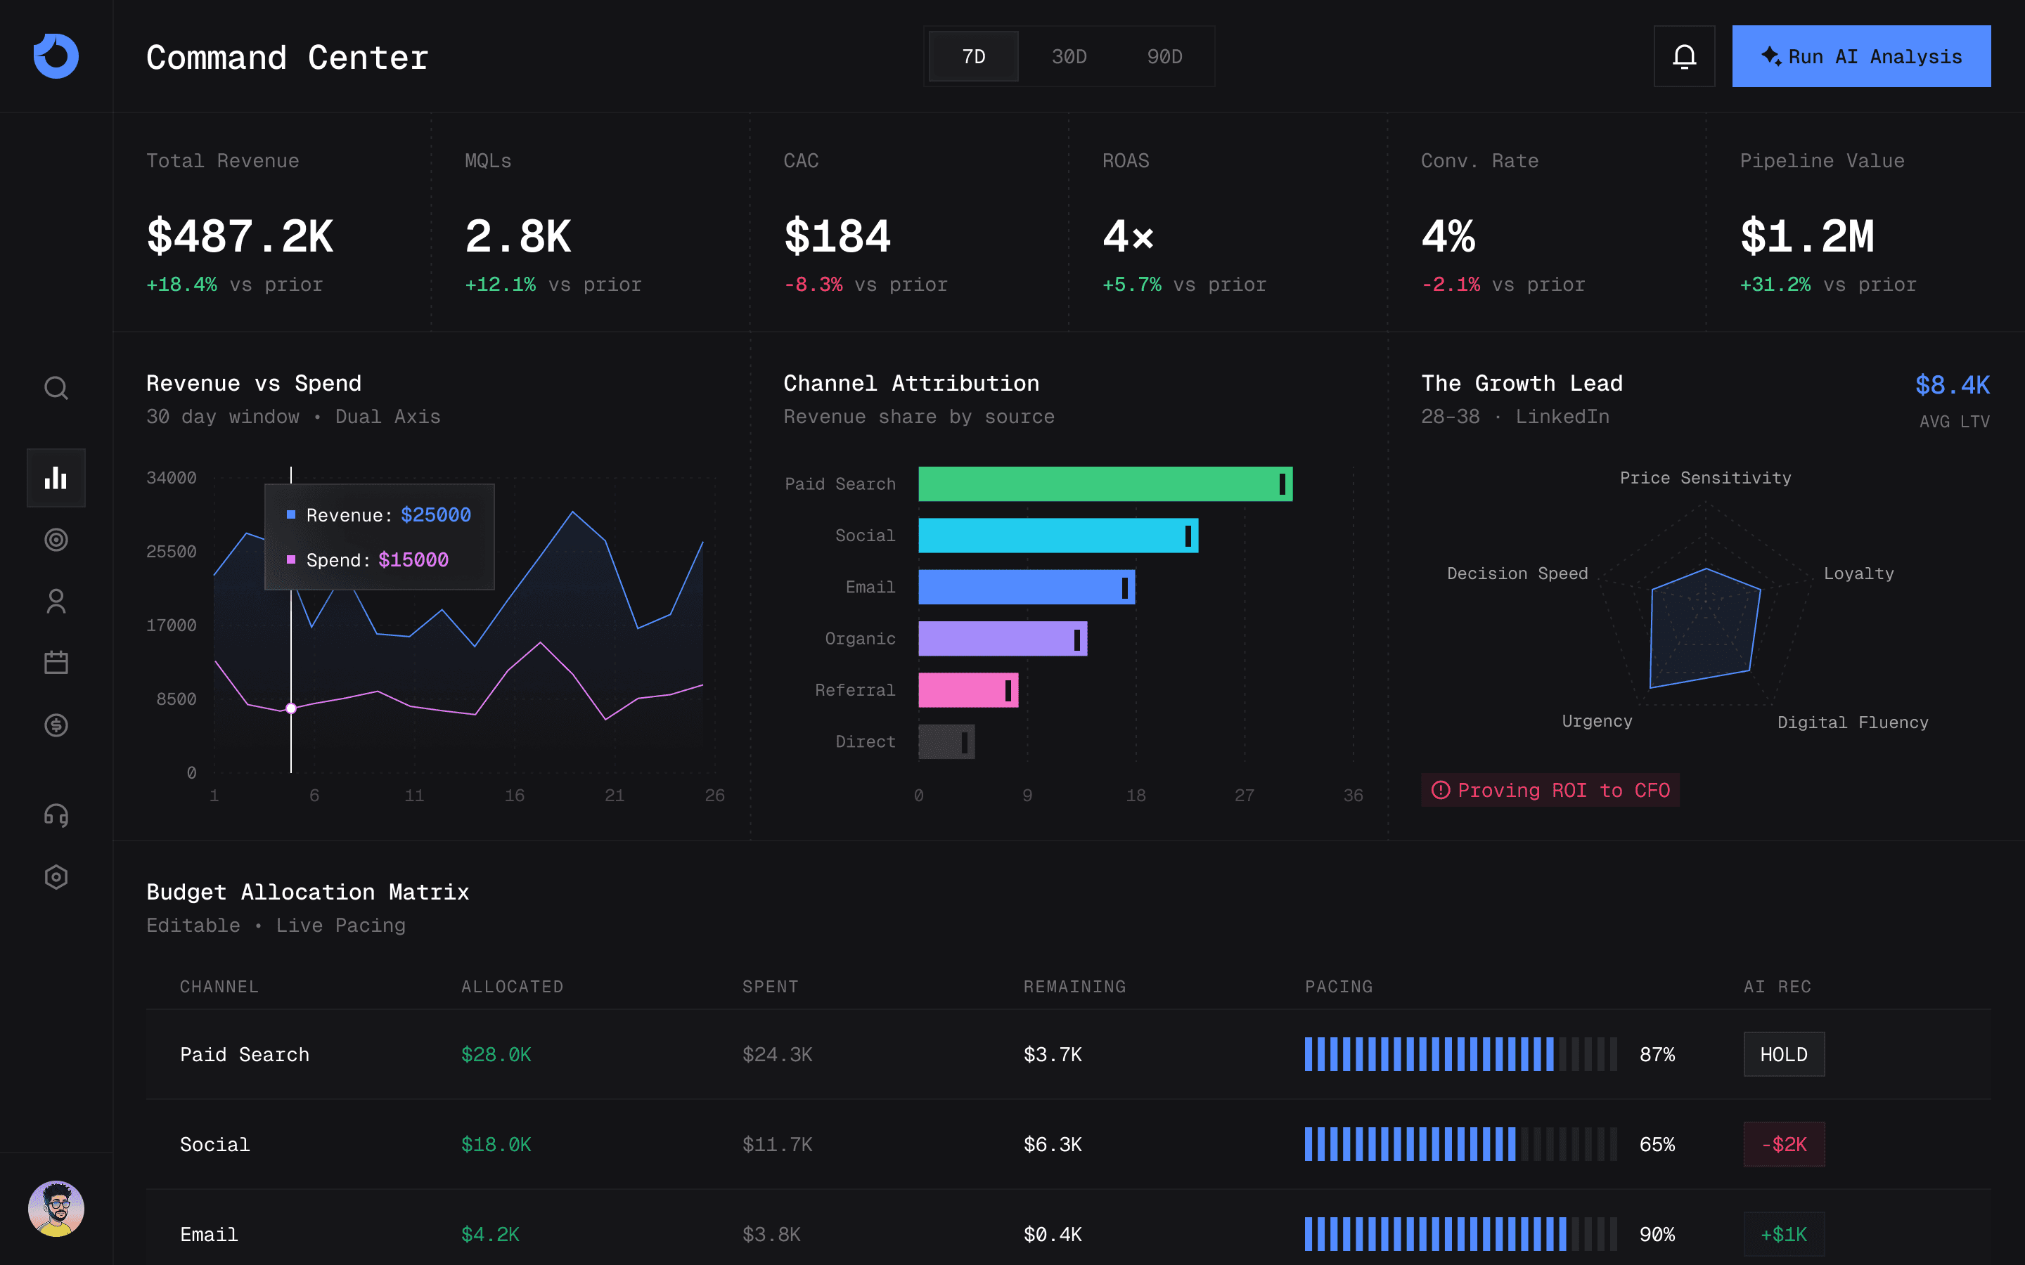Screen dimensions: 2025x1265
Task: Click the +$1K recommendation for Email
Action: click(x=1783, y=1234)
